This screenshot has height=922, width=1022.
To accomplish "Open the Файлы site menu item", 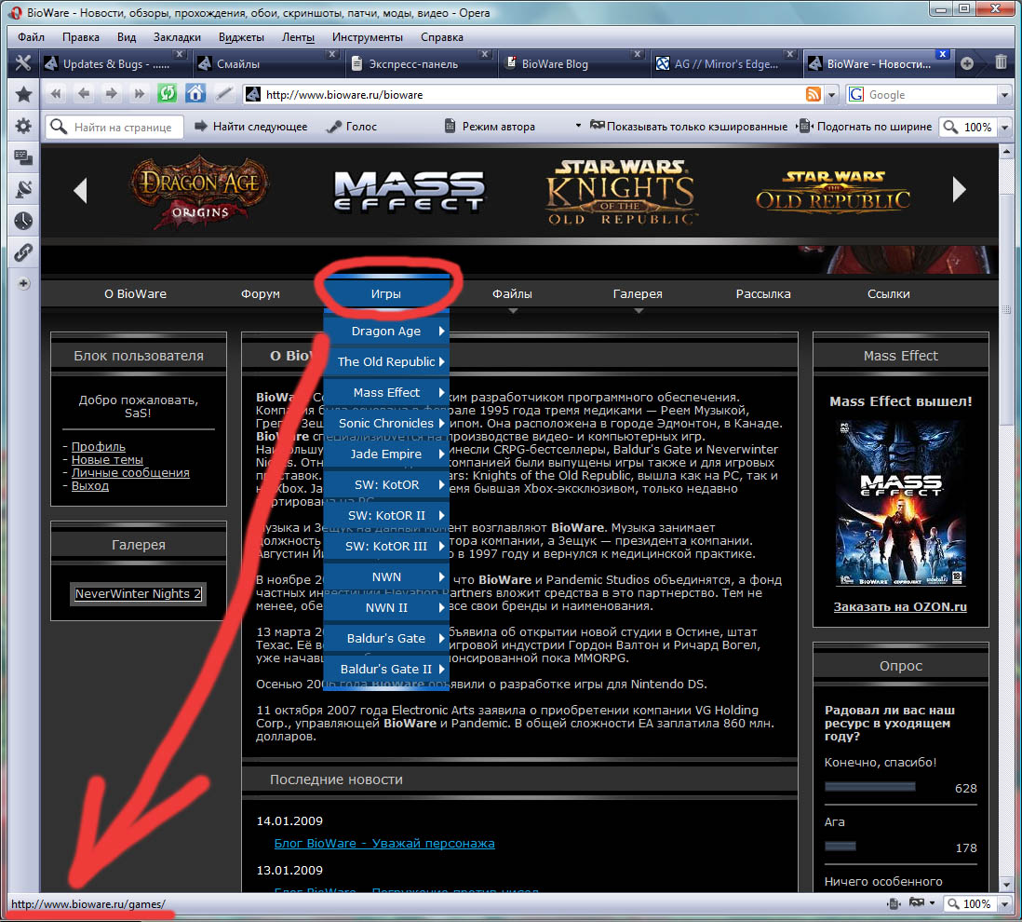I will pos(512,294).
